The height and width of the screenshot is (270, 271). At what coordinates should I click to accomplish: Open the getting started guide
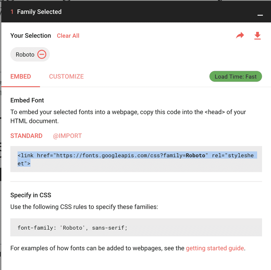[x=215, y=248]
